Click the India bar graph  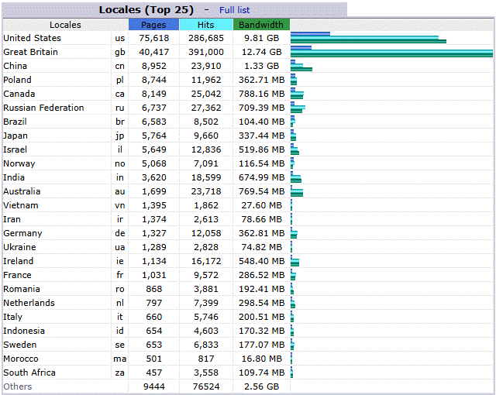point(296,177)
